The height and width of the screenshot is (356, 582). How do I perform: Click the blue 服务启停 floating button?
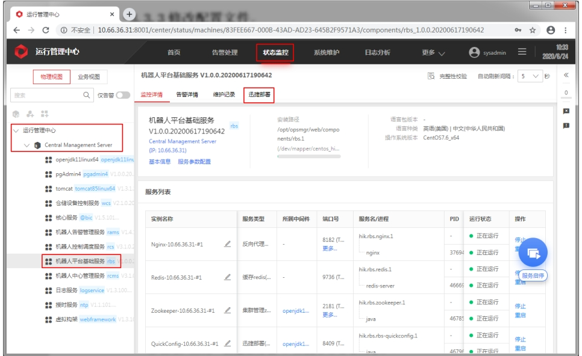coord(533,253)
